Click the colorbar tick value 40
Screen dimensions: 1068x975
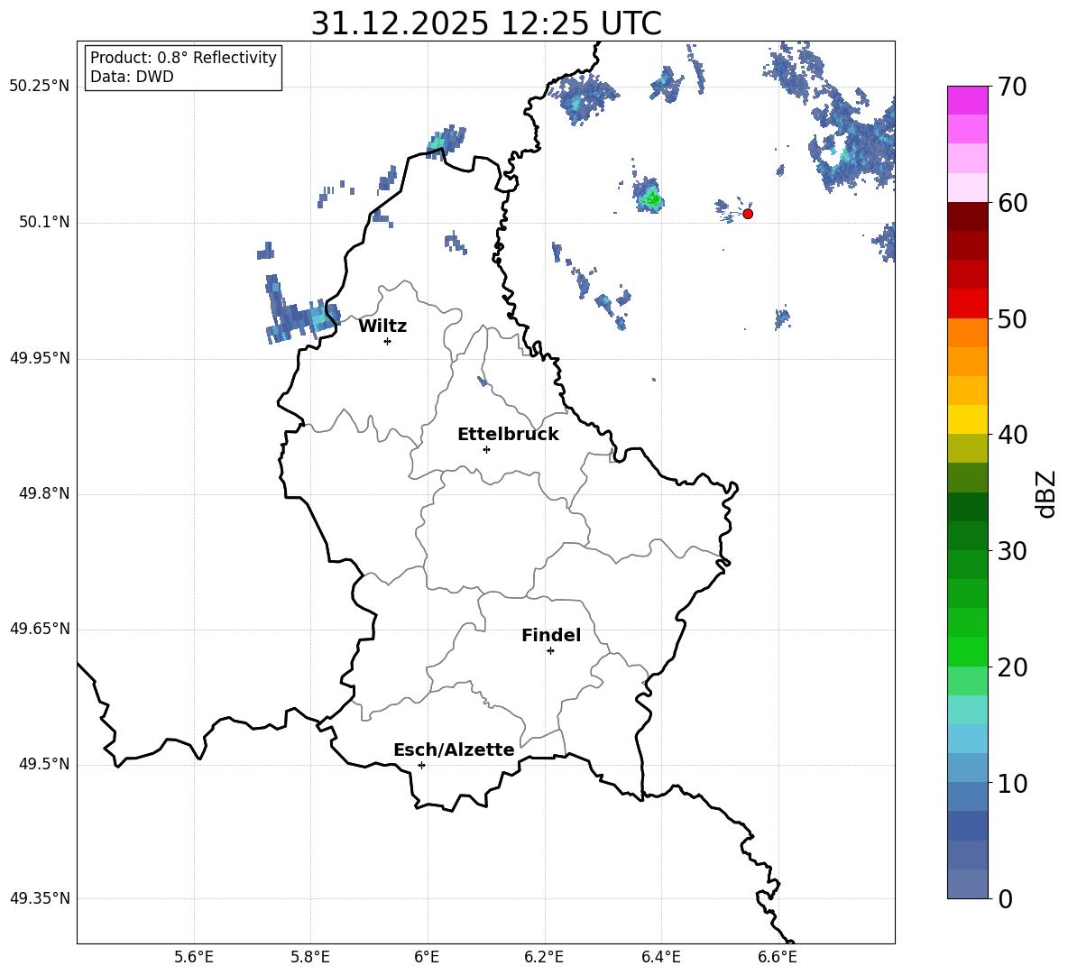(x=1012, y=435)
